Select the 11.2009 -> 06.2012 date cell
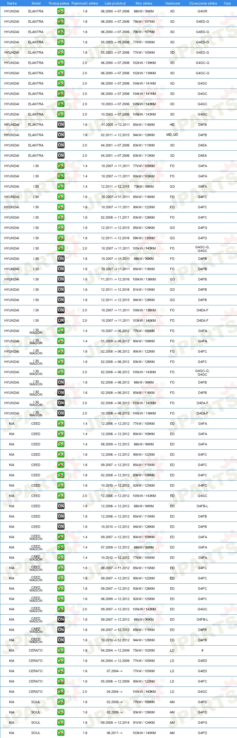237x738 pixels. tap(115, 341)
